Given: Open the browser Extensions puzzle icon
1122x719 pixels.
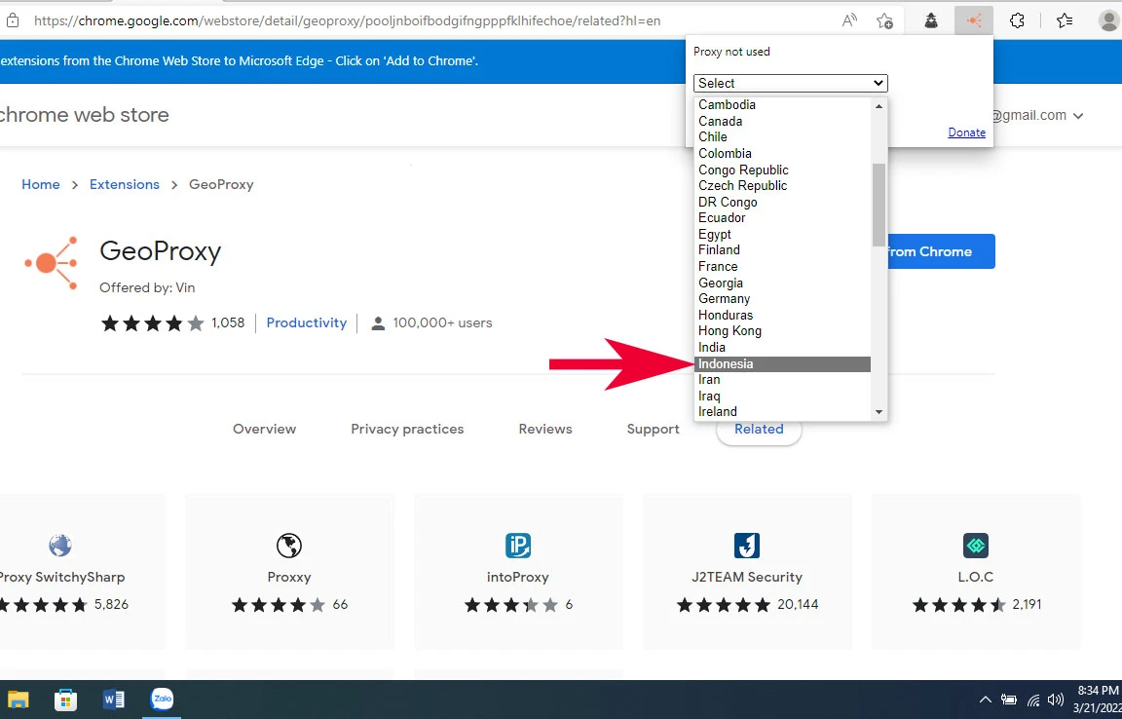Looking at the screenshot, I should pyautogui.click(x=1017, y=20).
